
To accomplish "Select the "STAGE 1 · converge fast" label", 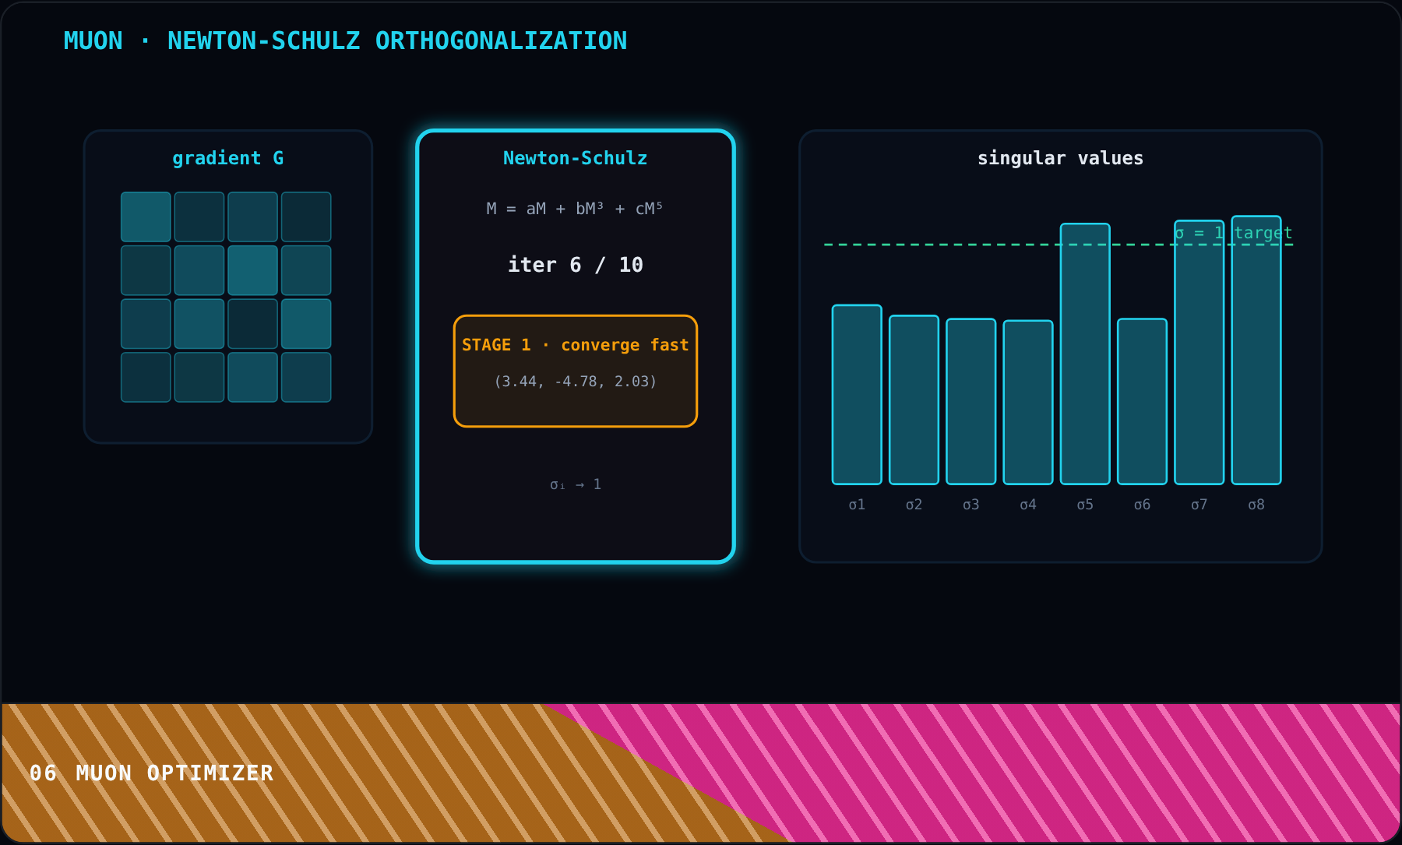I will pos(576,345).
